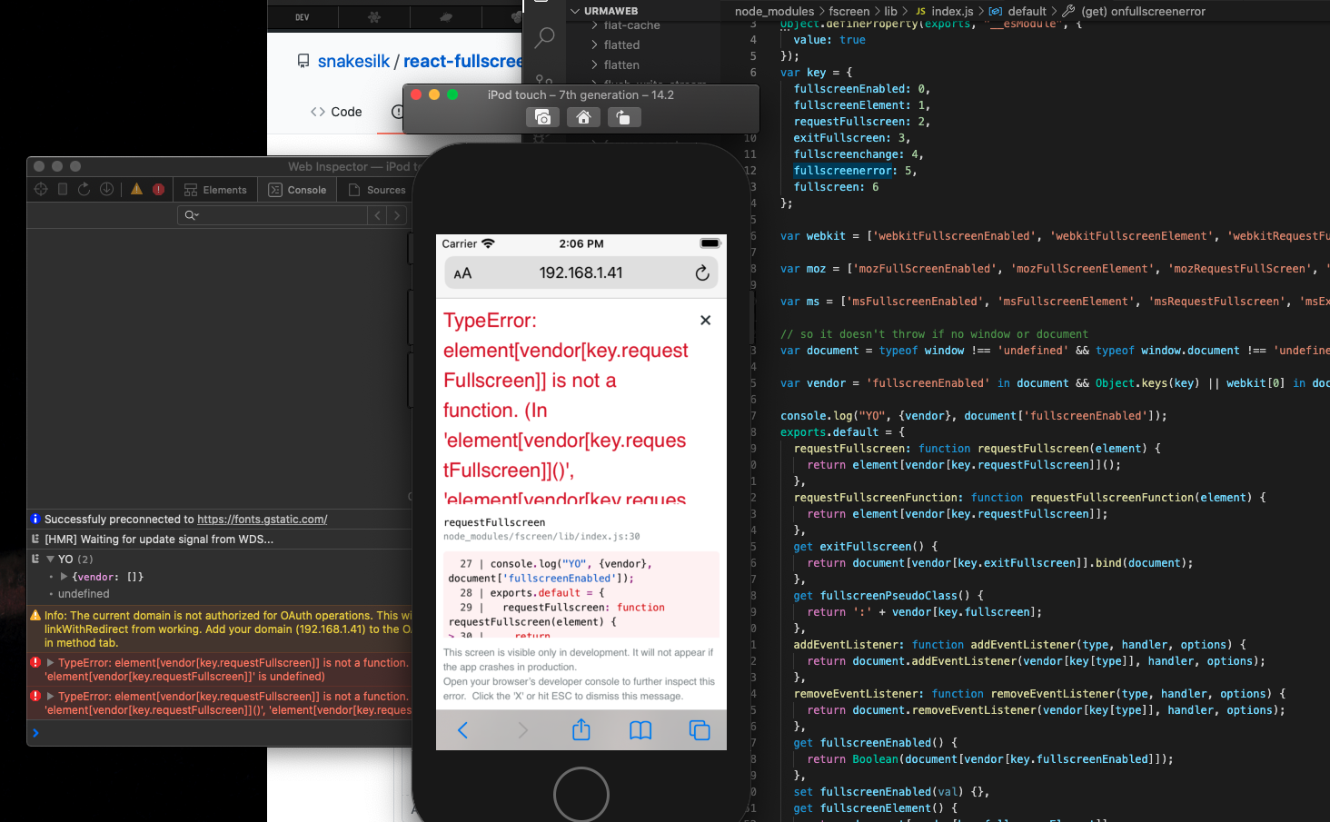Toggle the errors filter in Web Inspector toolbar

[x=159, y=189]
